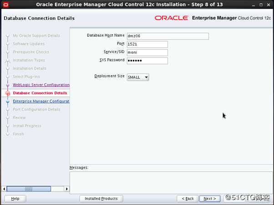This screenshot has height=205, width=274.
Task: Click the Installation Types step
Action: coord(29,60)
